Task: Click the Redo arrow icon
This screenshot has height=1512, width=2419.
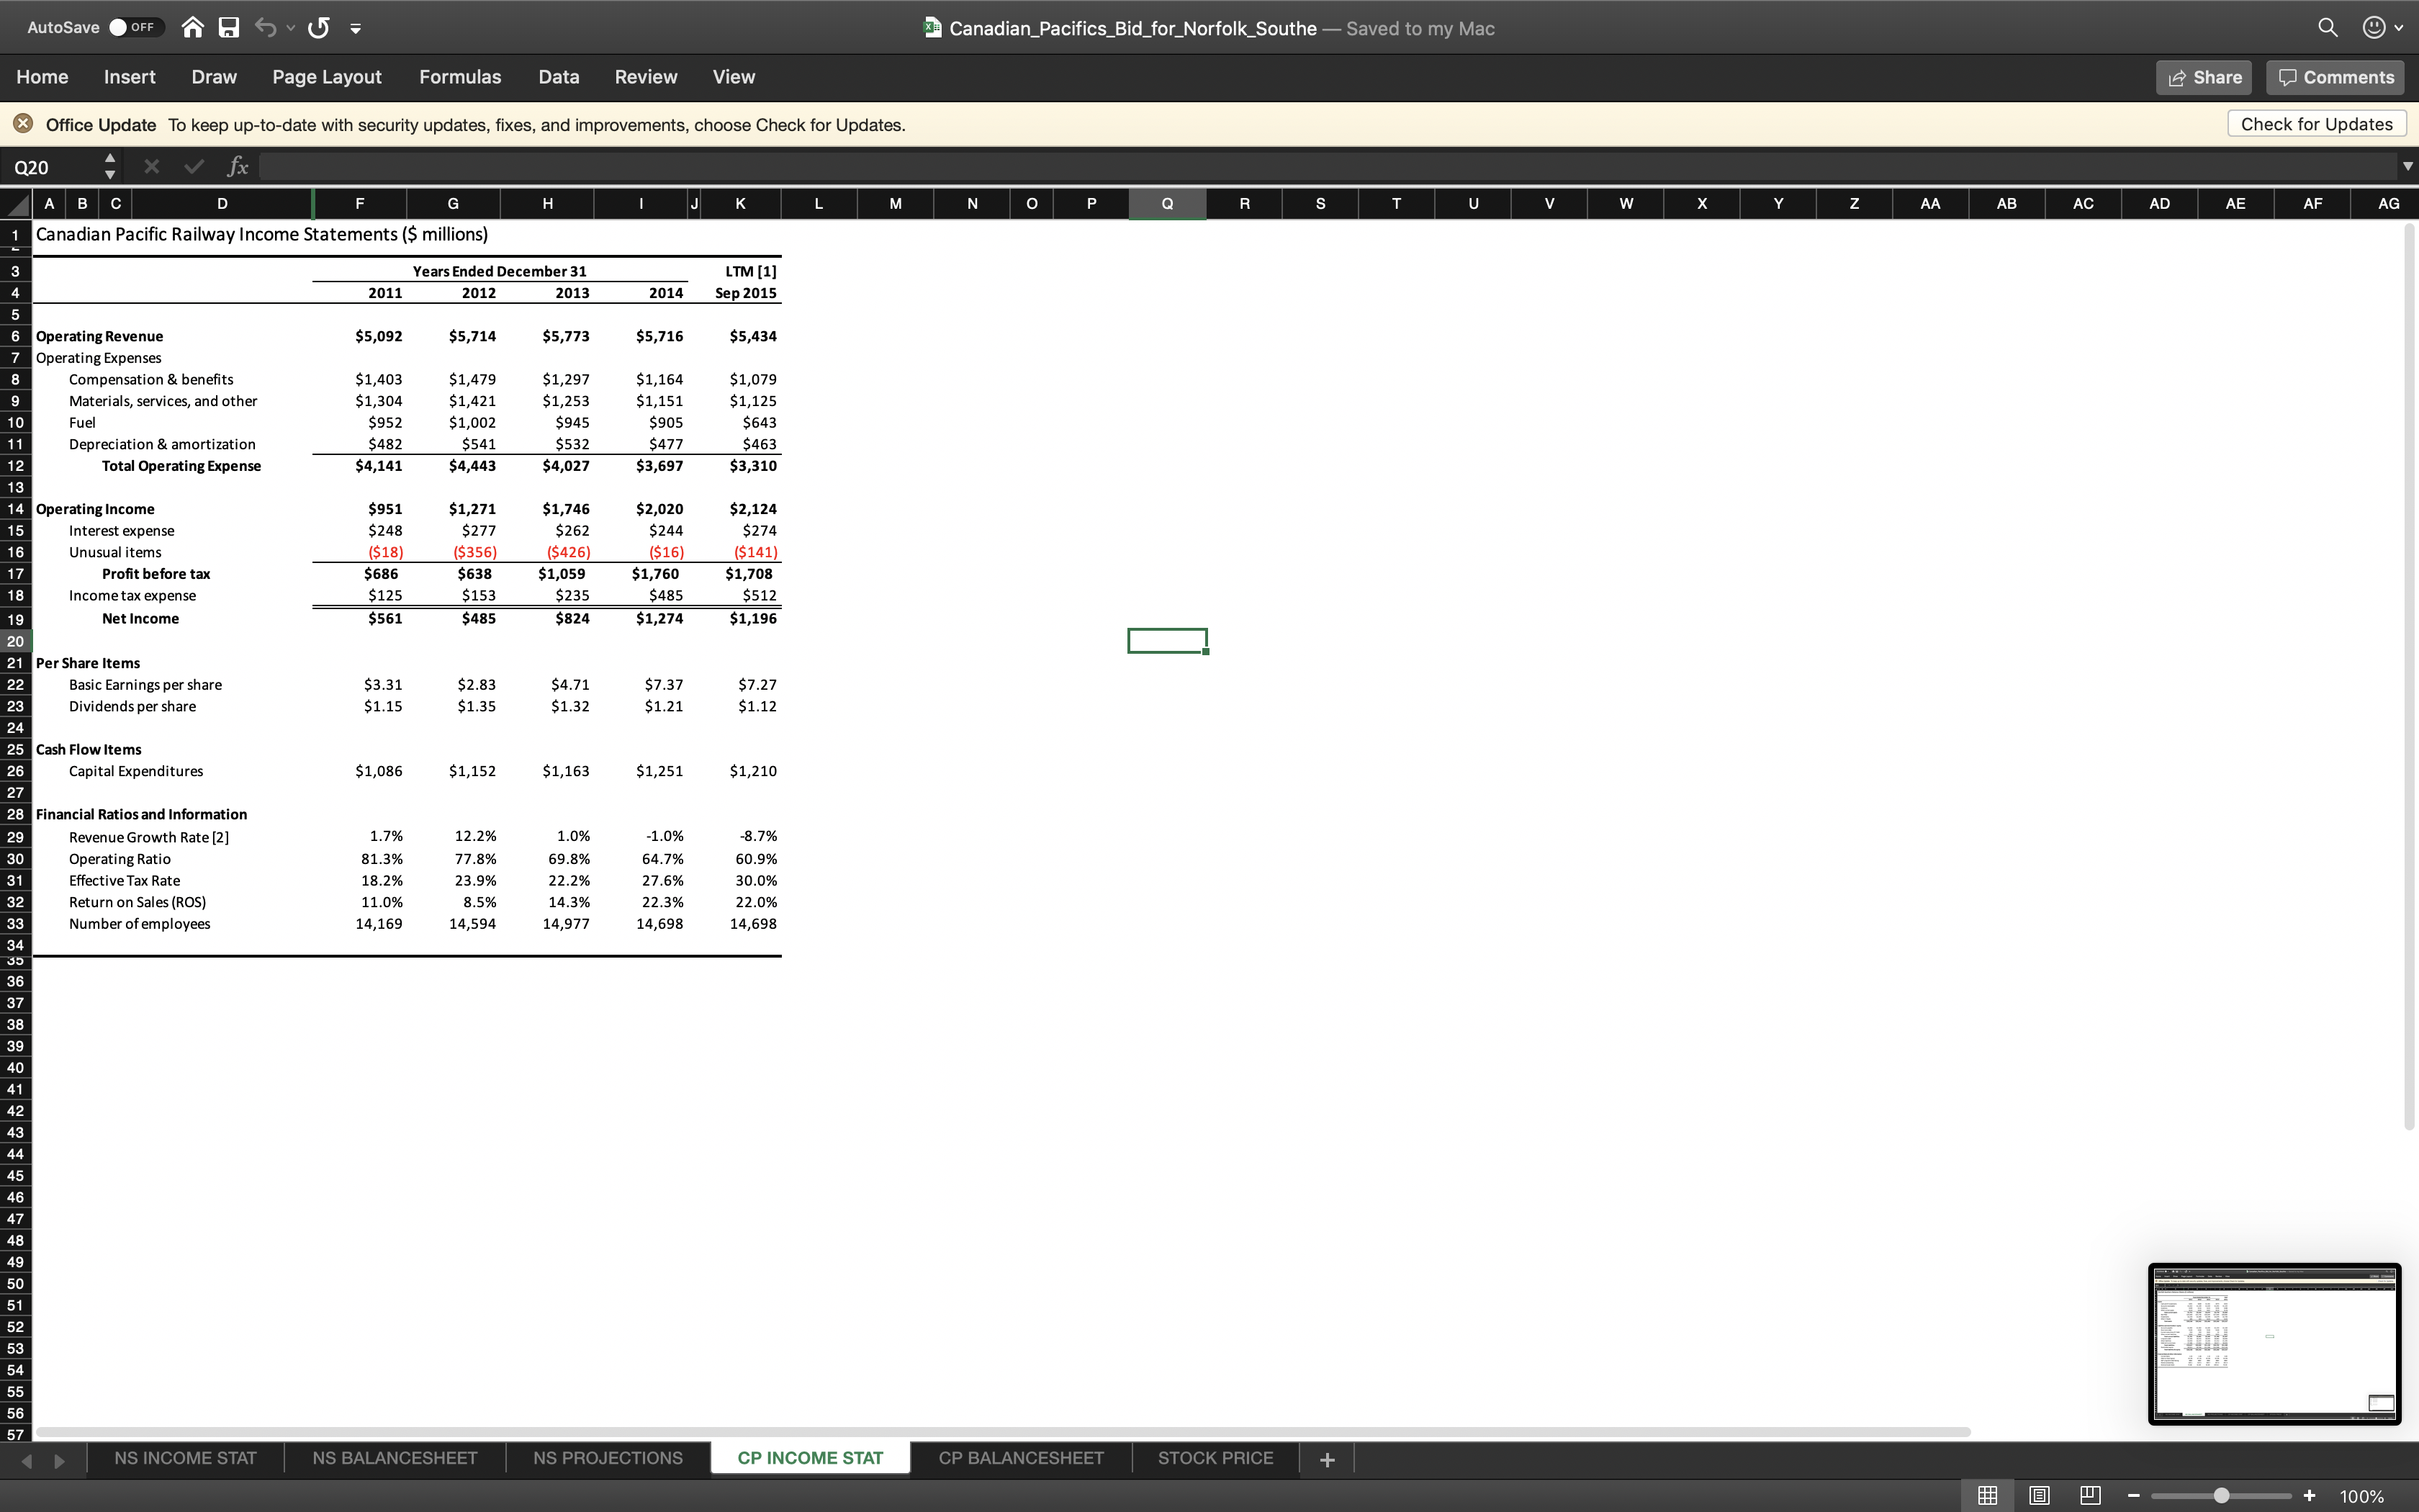Action: 319,27
